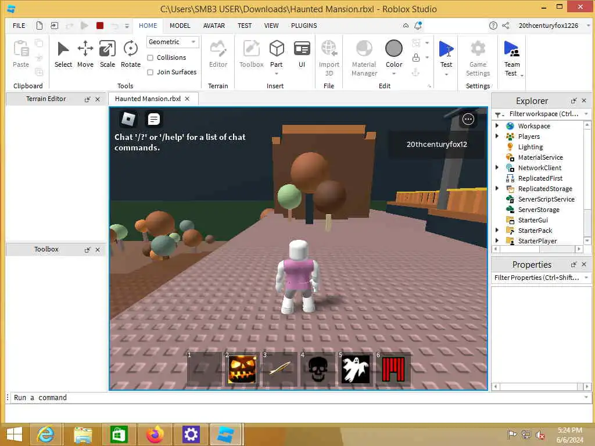Open the help question mark icon

pyautogui.click(x=493, y=26)
